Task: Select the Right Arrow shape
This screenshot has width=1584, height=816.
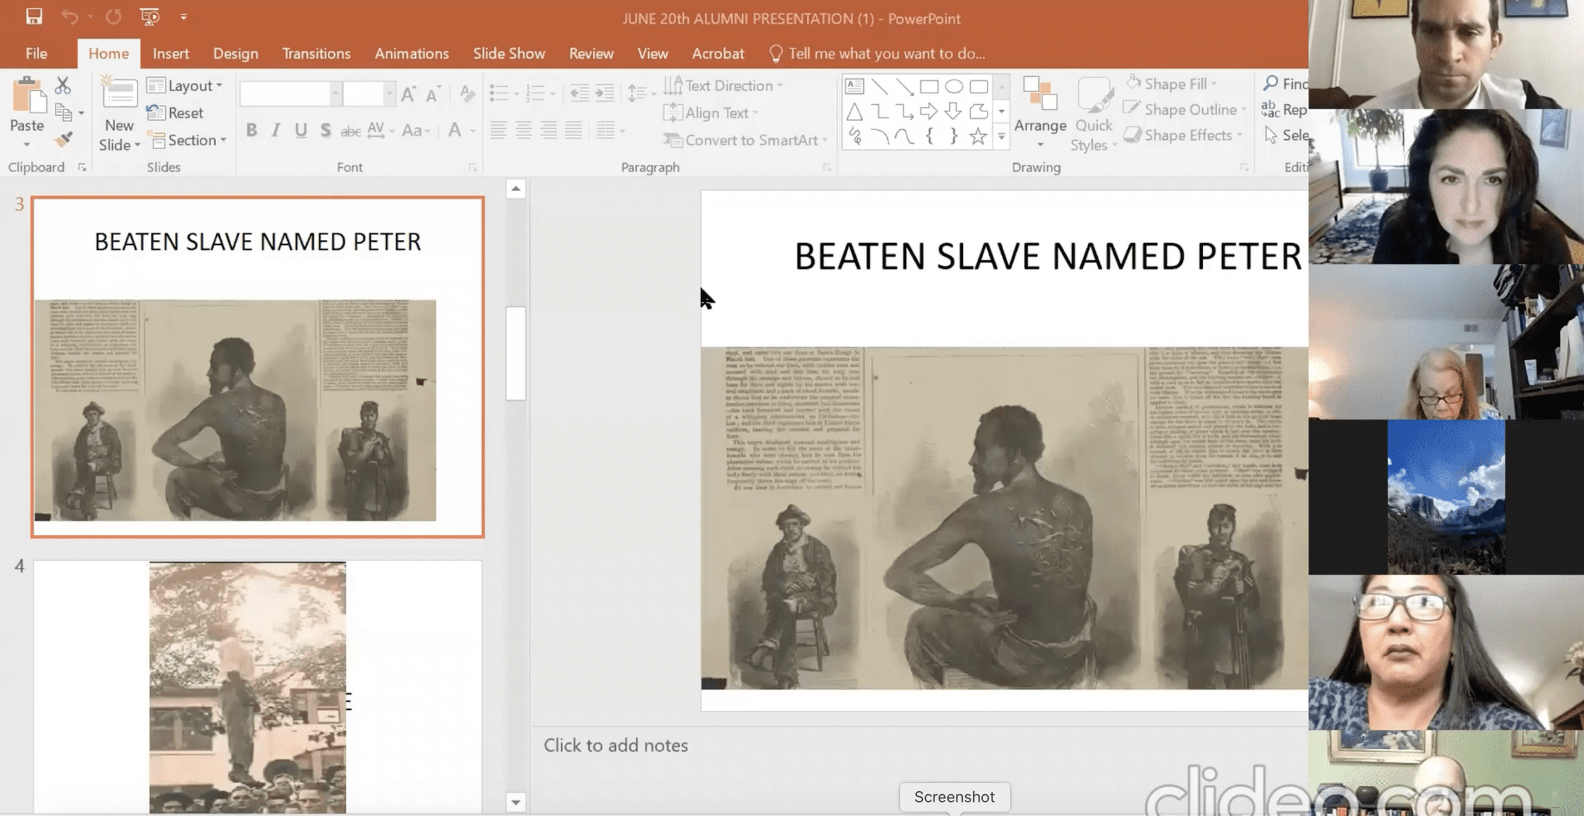Action: pos(929,111)
